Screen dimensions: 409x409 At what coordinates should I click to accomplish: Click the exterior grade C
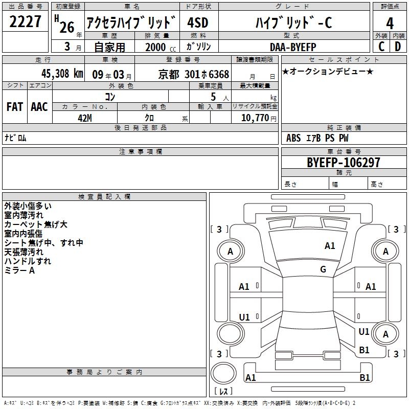[x=381, y=47]
